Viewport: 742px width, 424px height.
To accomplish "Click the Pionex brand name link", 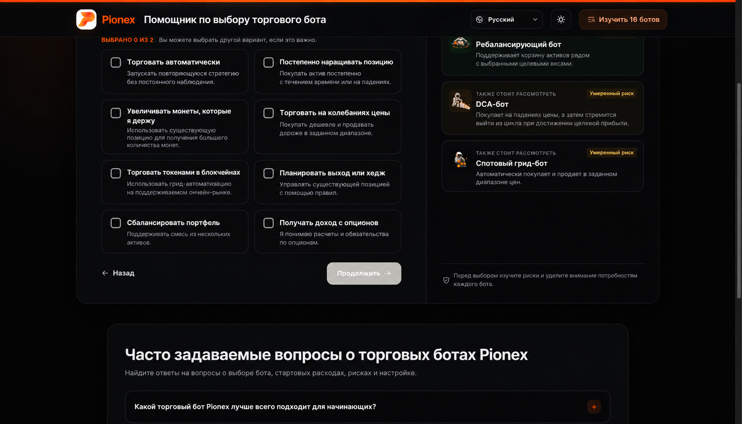I will tap(118, 20).
